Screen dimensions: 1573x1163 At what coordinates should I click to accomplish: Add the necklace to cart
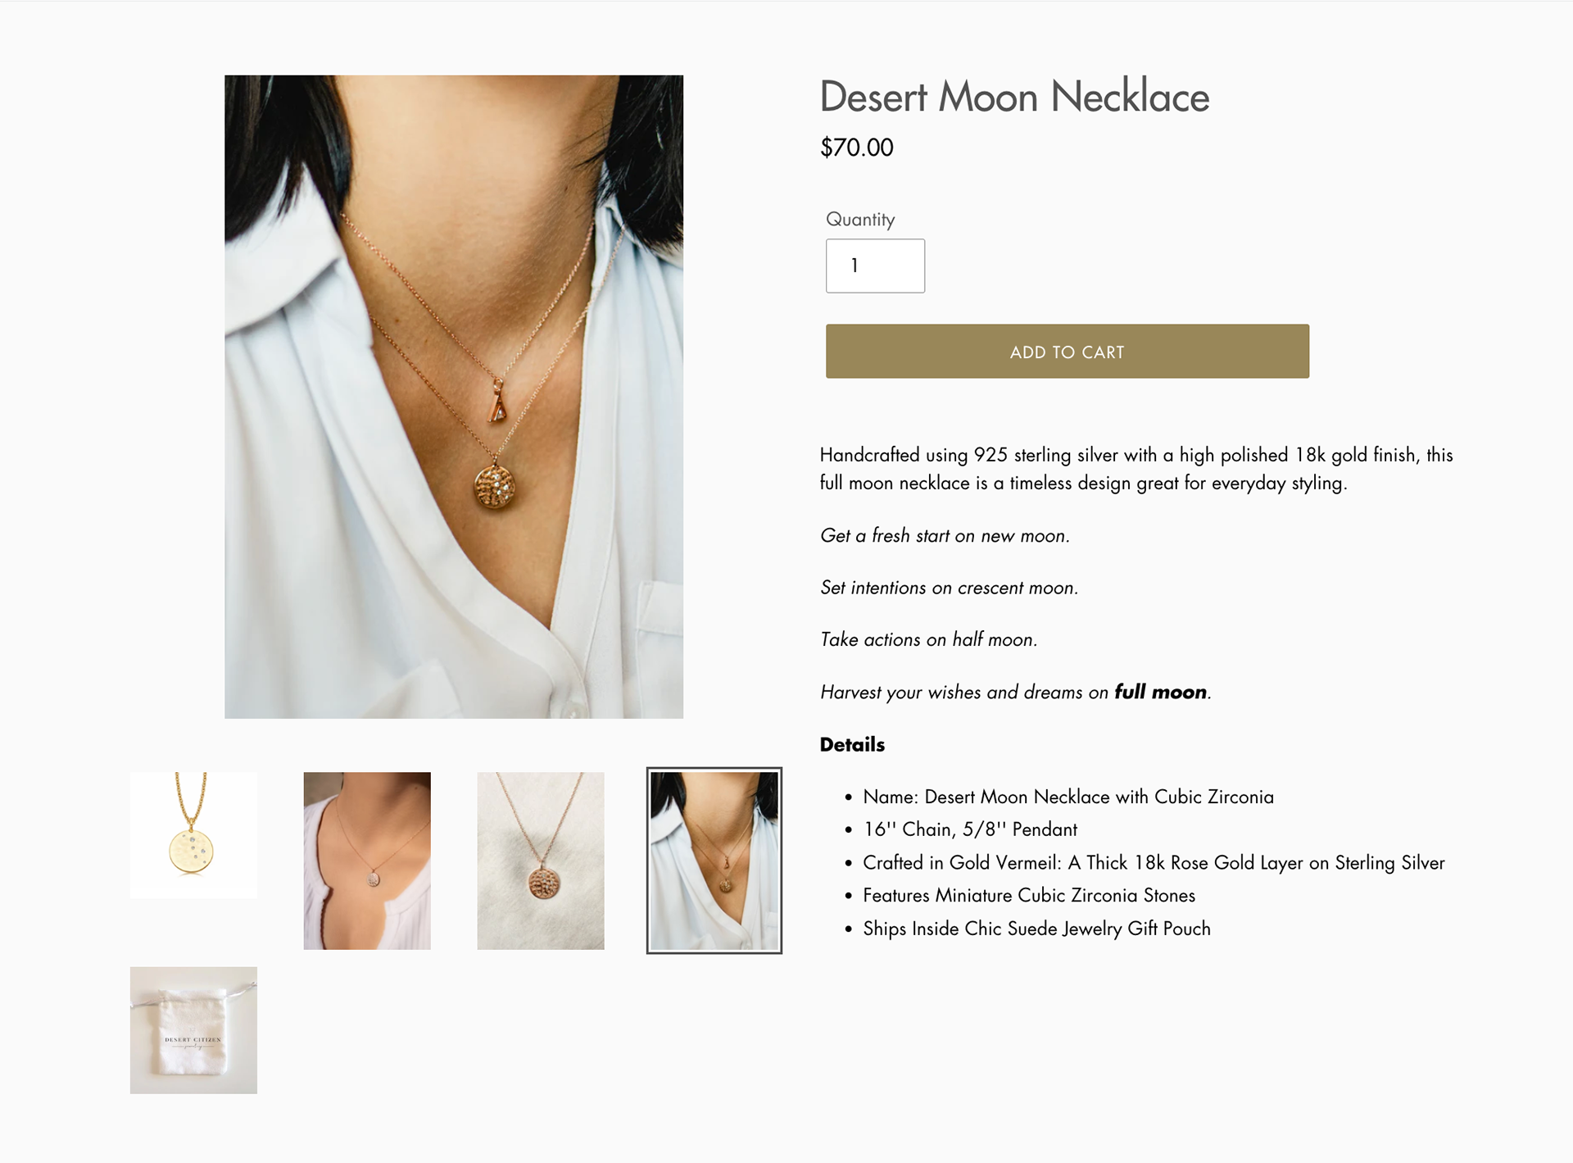(x=1068, y=352)
